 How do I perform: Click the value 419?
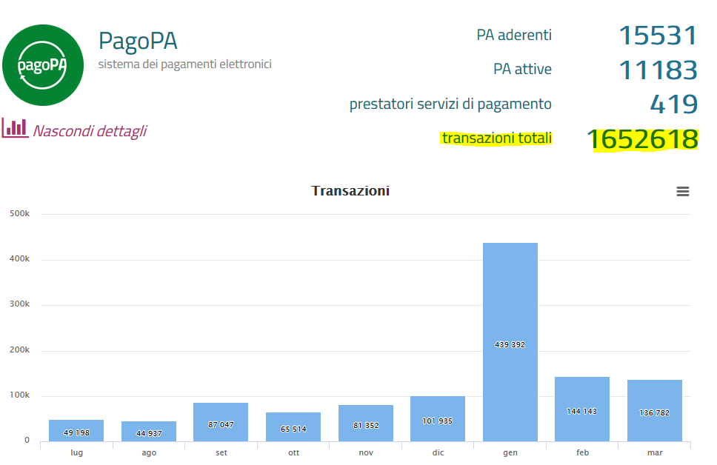pos(674,104)
